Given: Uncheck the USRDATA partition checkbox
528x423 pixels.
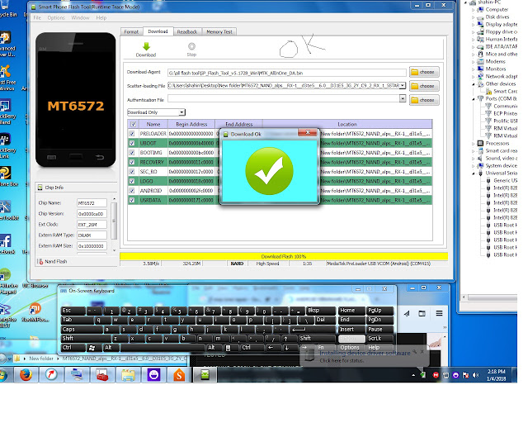Looking at the screenshot, I should [132, 200].
